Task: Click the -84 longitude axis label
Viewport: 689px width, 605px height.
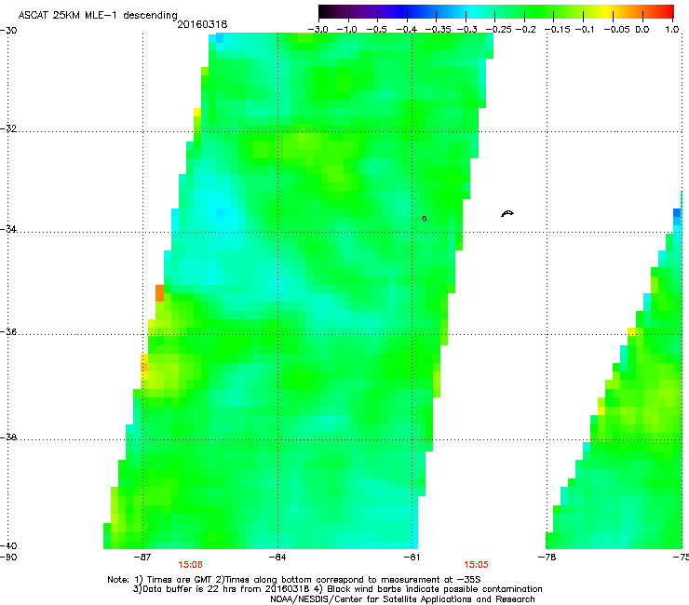Action: 277,558
